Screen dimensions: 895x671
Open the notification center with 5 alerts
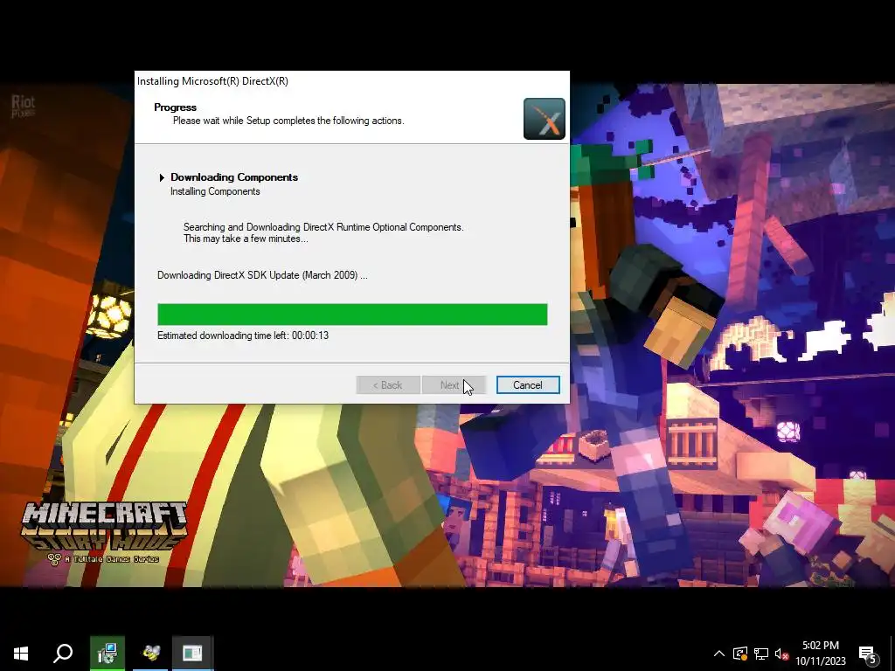pyautogui.click(x=868, y=655)
